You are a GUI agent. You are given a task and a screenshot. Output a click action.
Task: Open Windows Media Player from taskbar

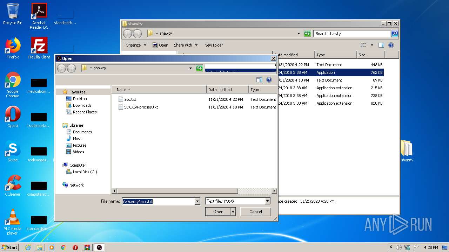[x=52, y=247]
